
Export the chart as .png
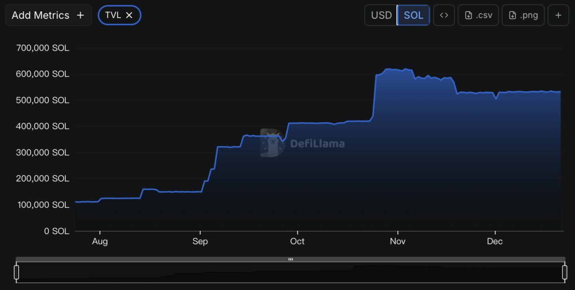coord(523,15)
